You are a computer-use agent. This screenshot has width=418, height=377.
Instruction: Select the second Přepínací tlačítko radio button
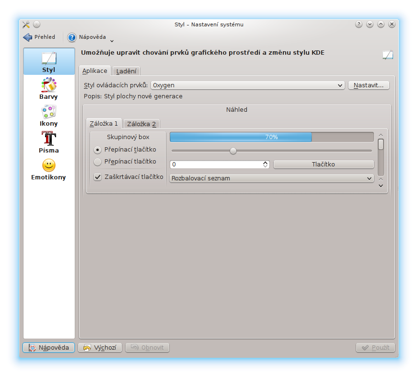[98, 162]
